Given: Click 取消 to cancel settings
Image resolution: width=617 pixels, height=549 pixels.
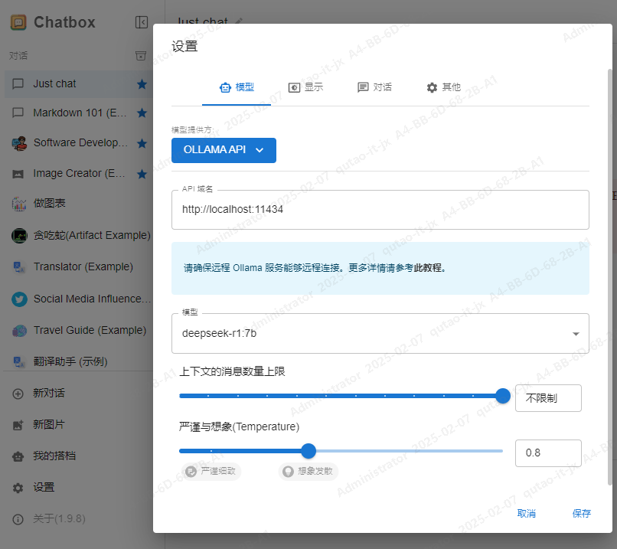Looking at the screenshot, I should (526, 514).
